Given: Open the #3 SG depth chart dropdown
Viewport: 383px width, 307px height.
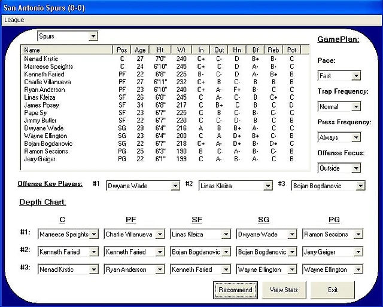Looking at the screenshot, I should (x=266, y=269).
